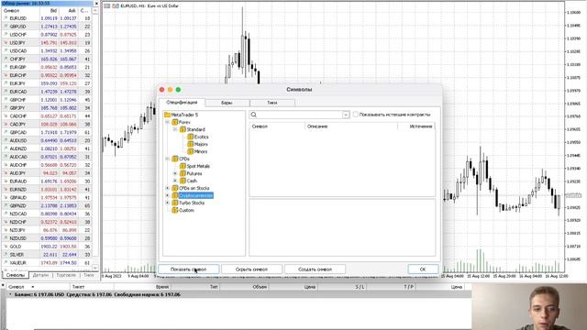Close the Market Watch panel
This screenshot has width=587, height=330.
coord(96,4)
